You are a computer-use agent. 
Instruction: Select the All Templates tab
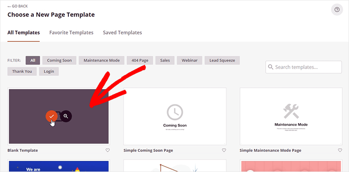point(23,32)
